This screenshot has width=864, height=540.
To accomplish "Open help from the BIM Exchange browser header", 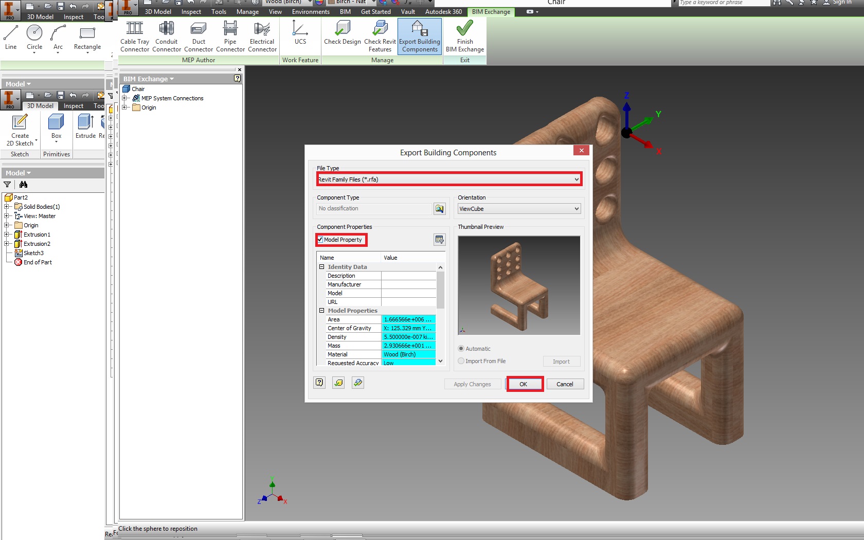I will 237,79.
